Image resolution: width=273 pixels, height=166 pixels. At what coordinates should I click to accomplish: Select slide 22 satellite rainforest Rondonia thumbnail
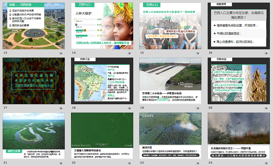pos(102,136)
